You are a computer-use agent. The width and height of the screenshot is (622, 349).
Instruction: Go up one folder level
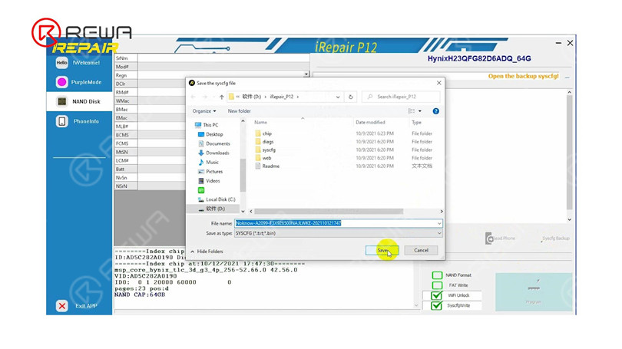pos(221,97)
